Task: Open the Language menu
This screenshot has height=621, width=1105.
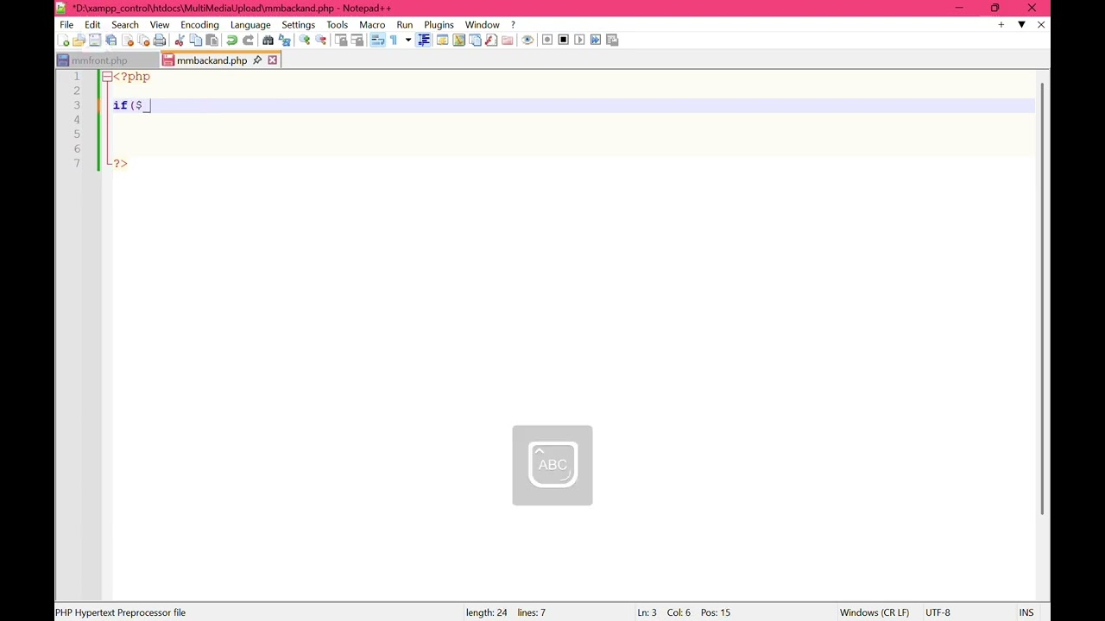Action: pyautogui.click(x=250, y=24)
